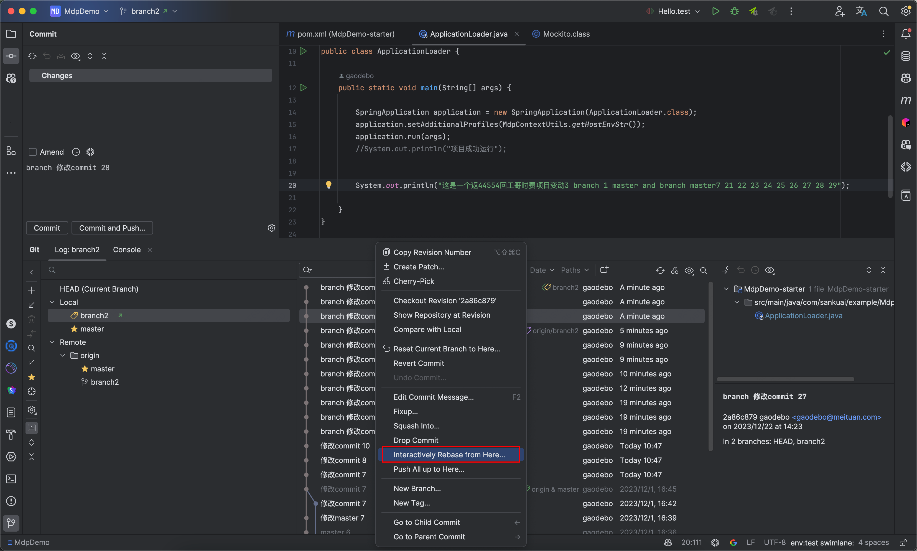Click Rollback icon in Commit toolbar
This screenshot has width=917, height=551.
click(x=46, y=56)
